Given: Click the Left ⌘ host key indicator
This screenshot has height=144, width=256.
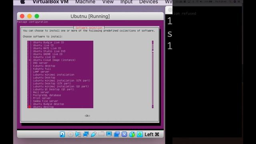Looking at the screenshot, I should coord(152,134).
